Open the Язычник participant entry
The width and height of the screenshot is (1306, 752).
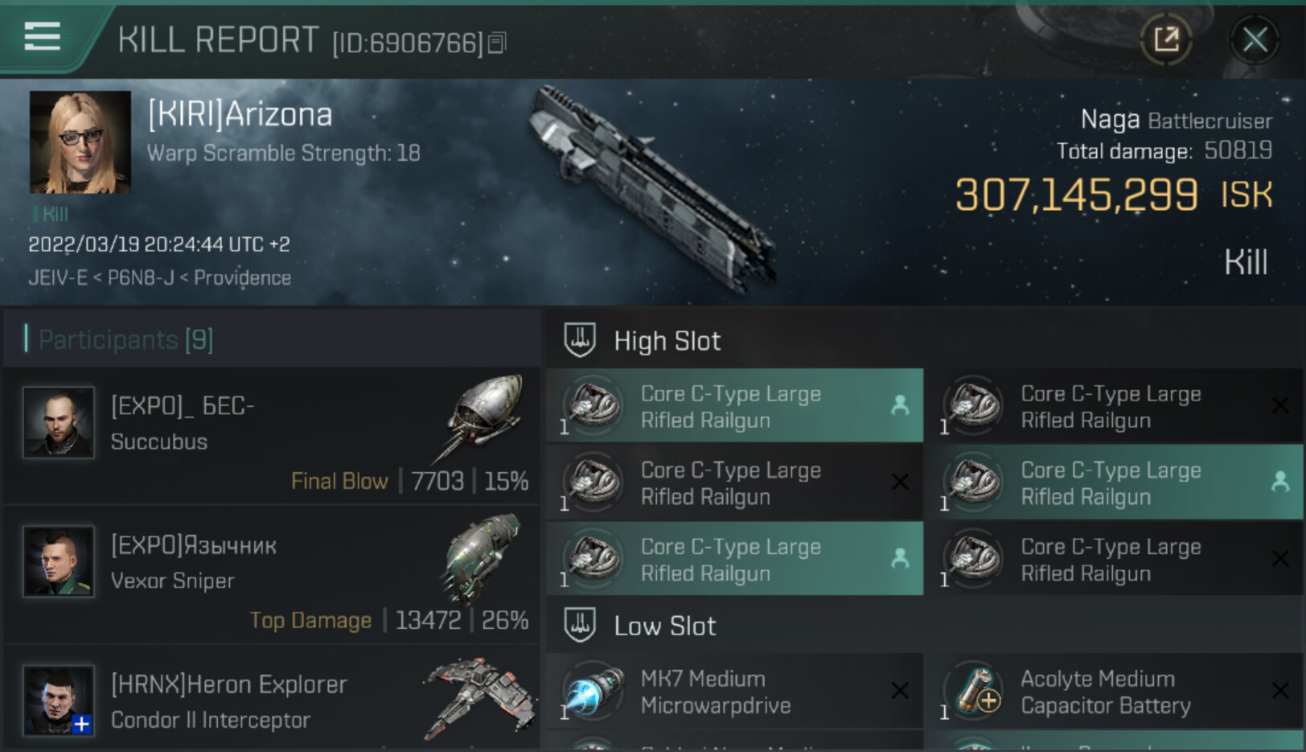272,575
